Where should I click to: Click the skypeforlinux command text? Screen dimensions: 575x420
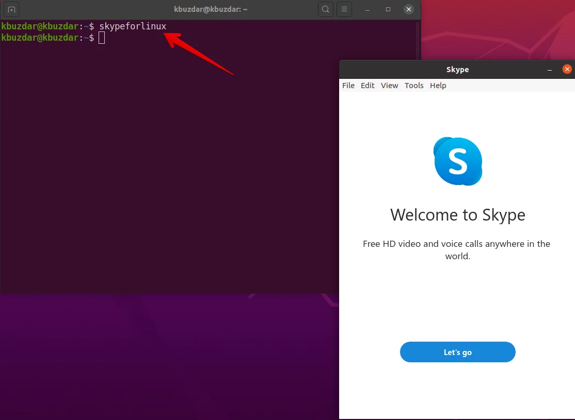point(133,26)
